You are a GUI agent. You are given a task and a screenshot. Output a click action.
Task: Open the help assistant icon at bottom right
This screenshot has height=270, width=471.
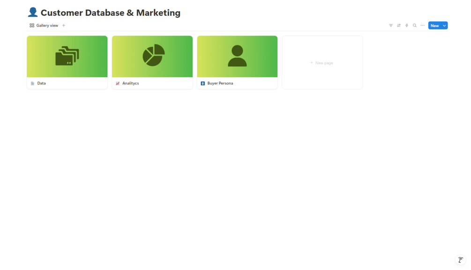pos(461,260)
